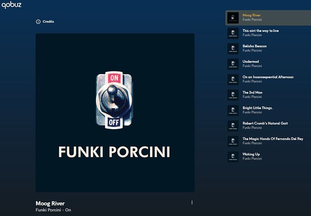The image size is (311, 216).
Task: Click the Bright Little Things thumbnail
Action: coord(233,110)
